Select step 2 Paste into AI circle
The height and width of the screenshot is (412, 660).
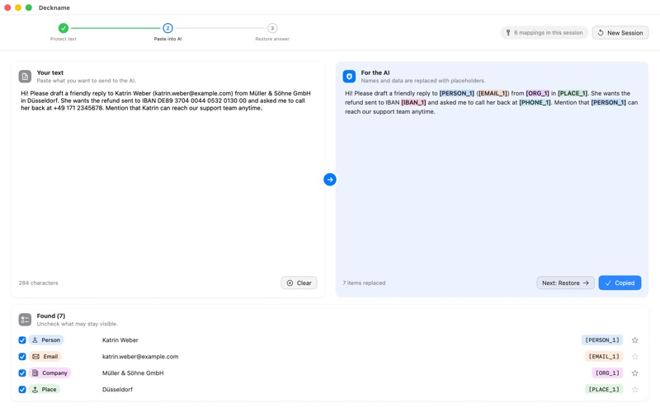point(167,28)
